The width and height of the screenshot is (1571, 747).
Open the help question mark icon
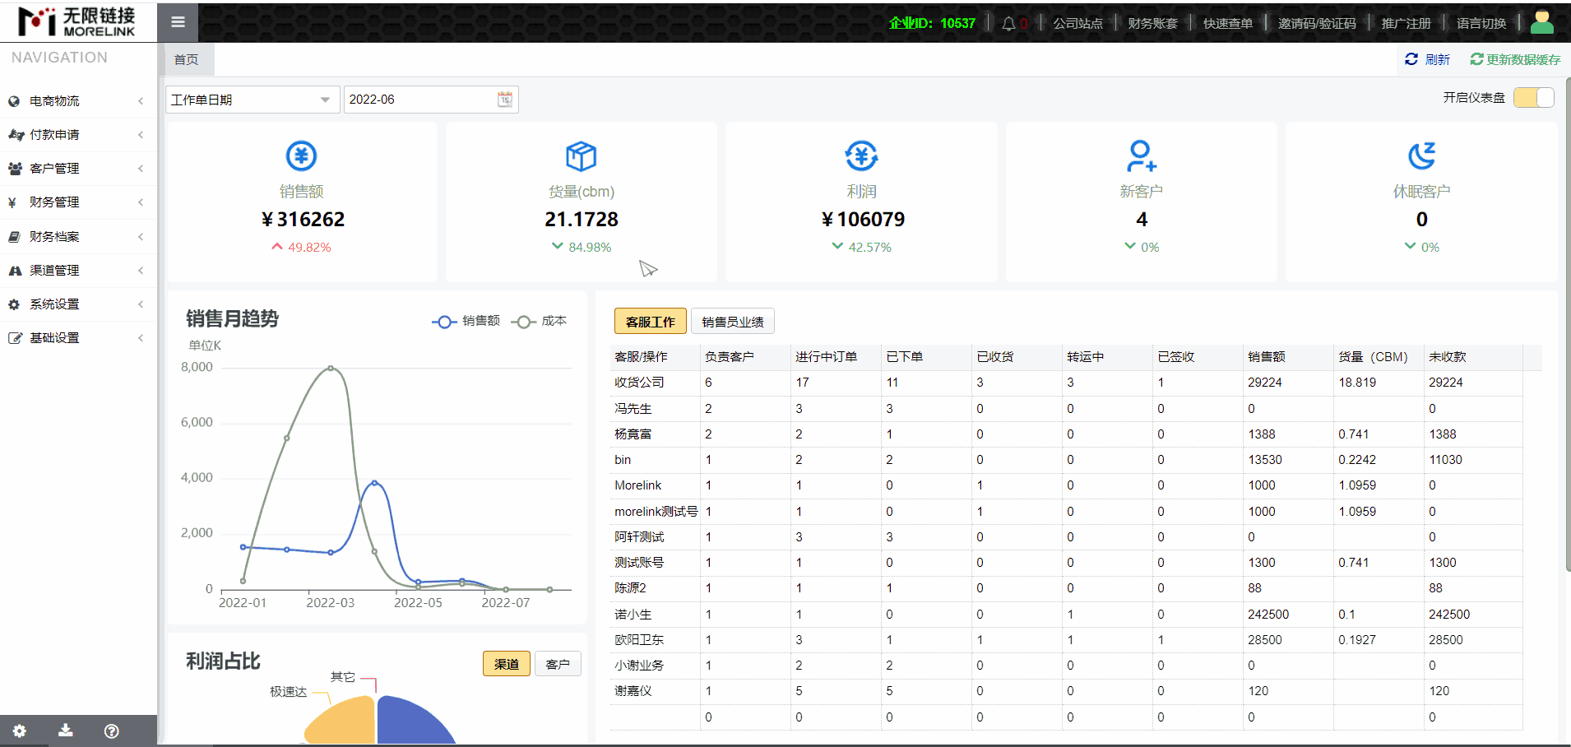click(x=112, y=731)
